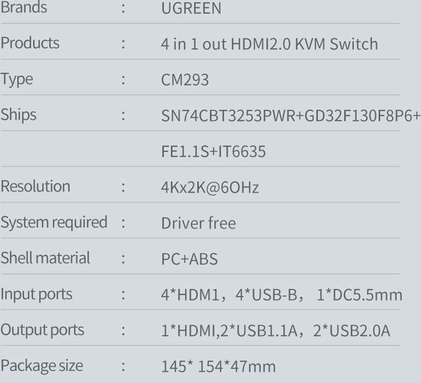421x383 pixels.
Task: Click the Resolution row label
Action: (x=35, y=187)
